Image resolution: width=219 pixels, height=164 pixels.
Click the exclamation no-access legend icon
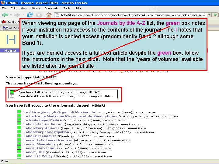12,96
